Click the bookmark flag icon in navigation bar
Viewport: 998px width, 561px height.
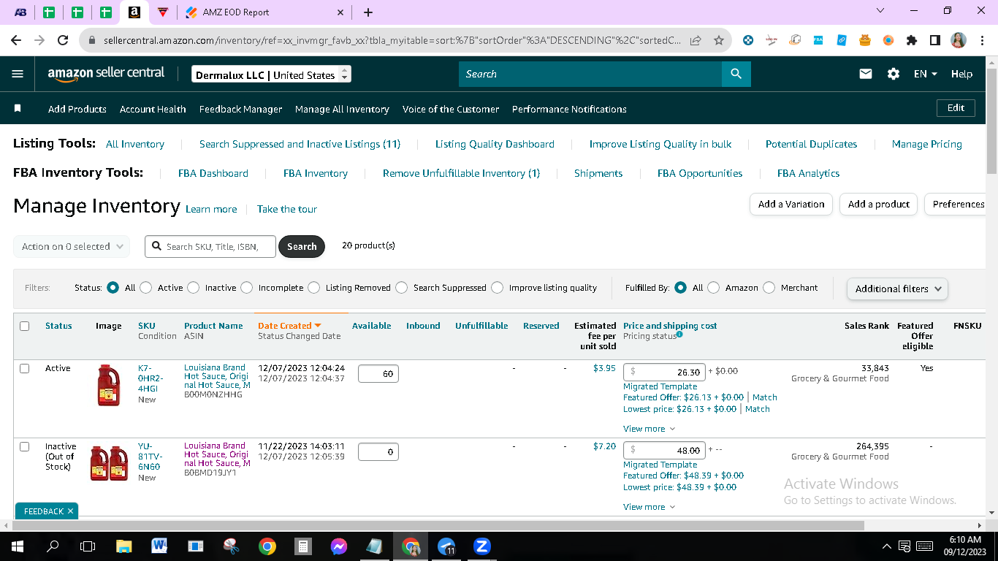click(18, 108)
